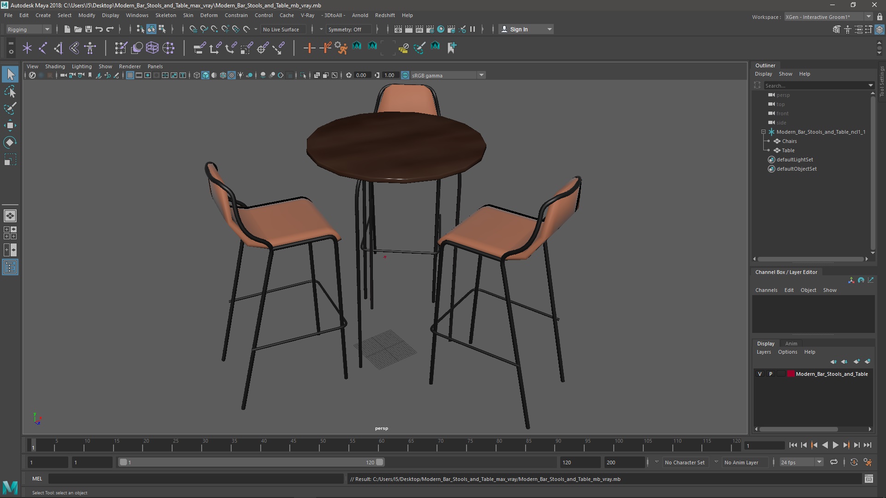Go to start of playback range

pyautogui.click(x=793, y=445)
